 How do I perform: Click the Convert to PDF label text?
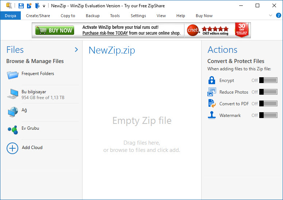(234, 104)
